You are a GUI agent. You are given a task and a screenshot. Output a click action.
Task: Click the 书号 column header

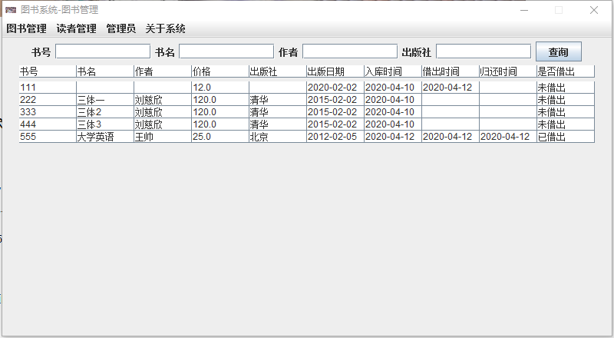(48, 71)
